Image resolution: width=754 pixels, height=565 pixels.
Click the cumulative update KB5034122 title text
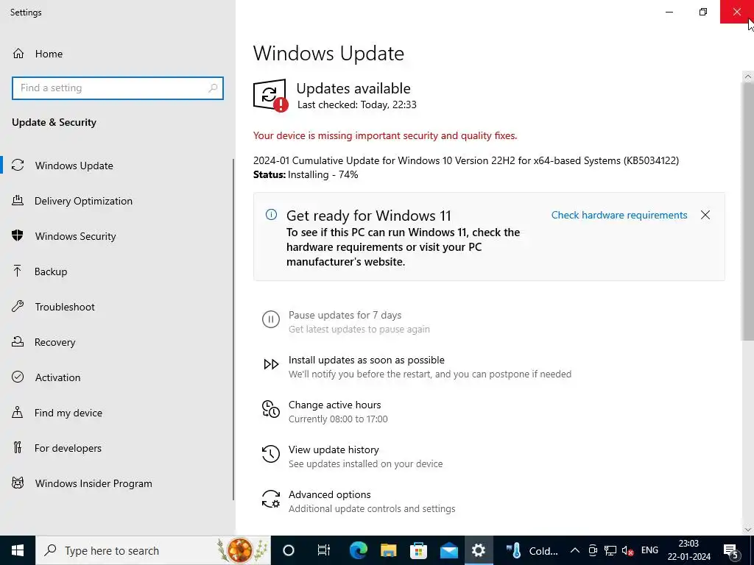coord(466,160)
